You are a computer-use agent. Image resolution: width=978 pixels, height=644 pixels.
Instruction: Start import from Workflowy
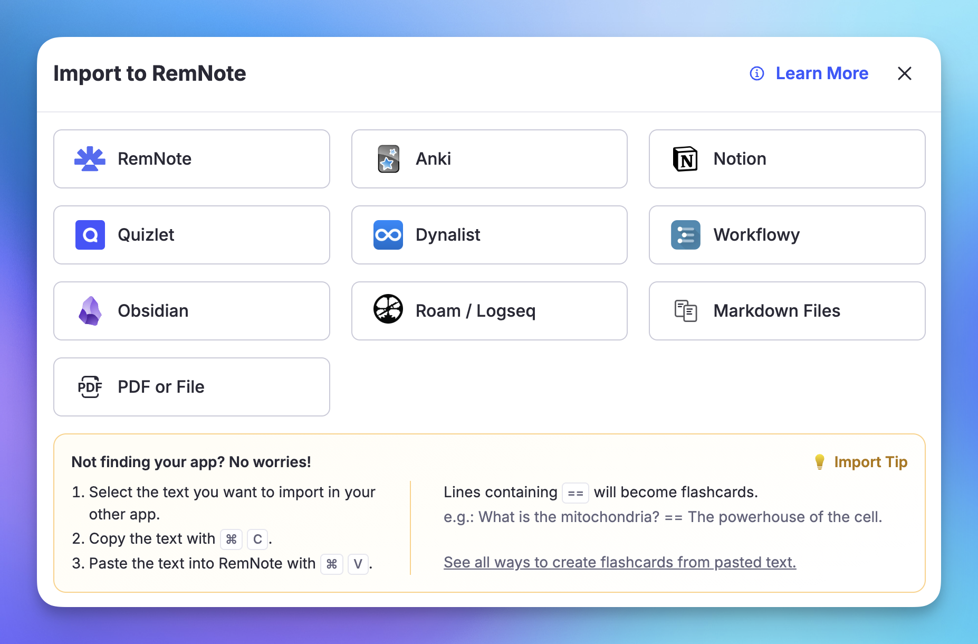pos(787,235)
